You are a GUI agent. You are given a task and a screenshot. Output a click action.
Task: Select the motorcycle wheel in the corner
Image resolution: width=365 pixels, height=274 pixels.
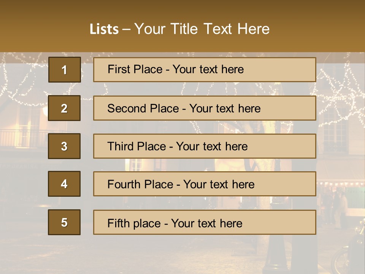pyautogui.click(x=340, y=260)
